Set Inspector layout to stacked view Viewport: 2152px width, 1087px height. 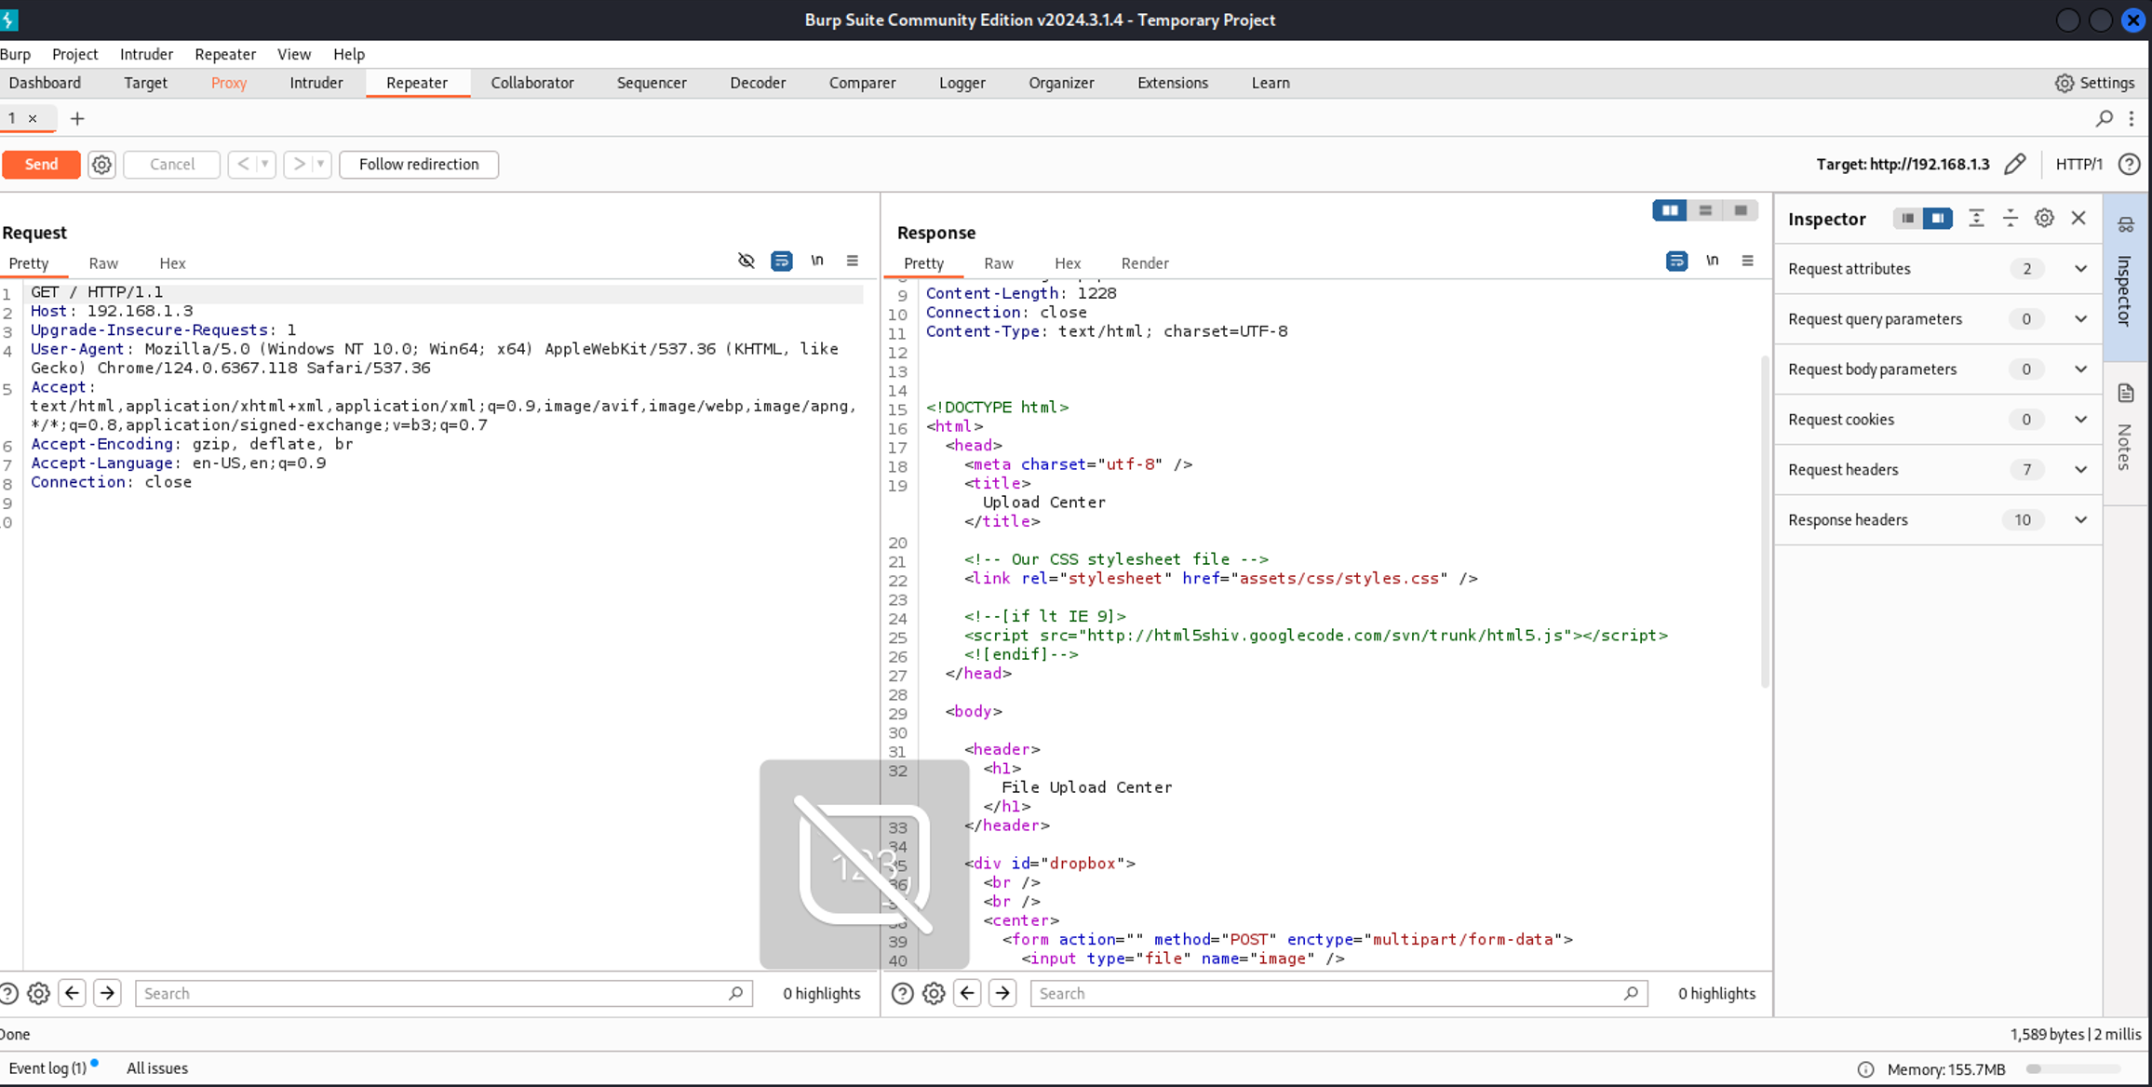[x=1907, y=218]
